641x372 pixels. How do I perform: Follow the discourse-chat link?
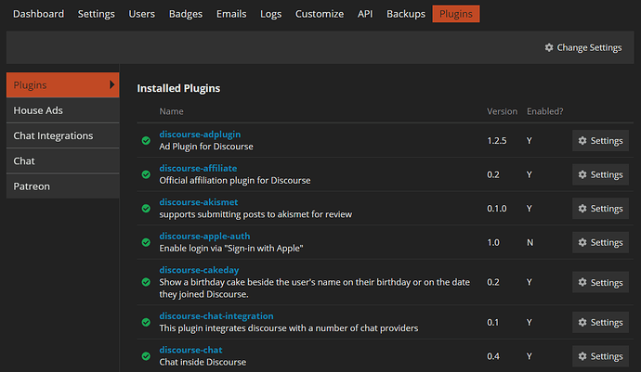click(191, 350)
